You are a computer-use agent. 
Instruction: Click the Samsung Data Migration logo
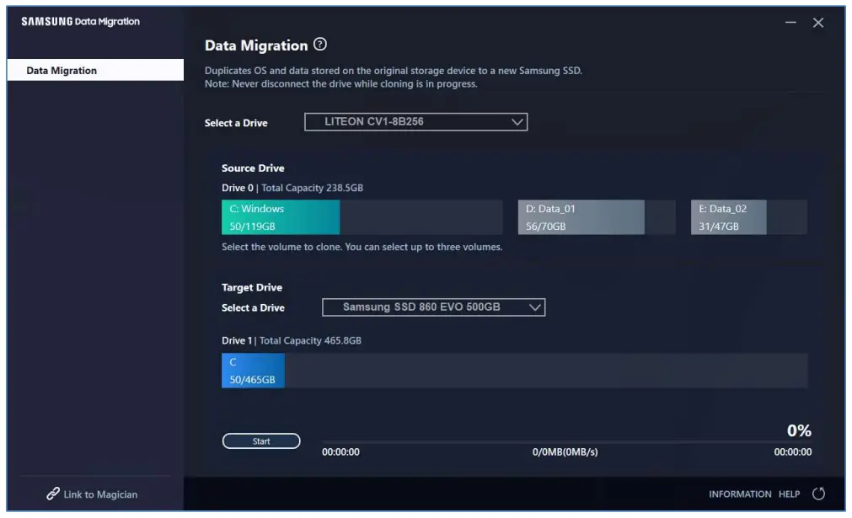pyautogui.click(x=81, y=22)
